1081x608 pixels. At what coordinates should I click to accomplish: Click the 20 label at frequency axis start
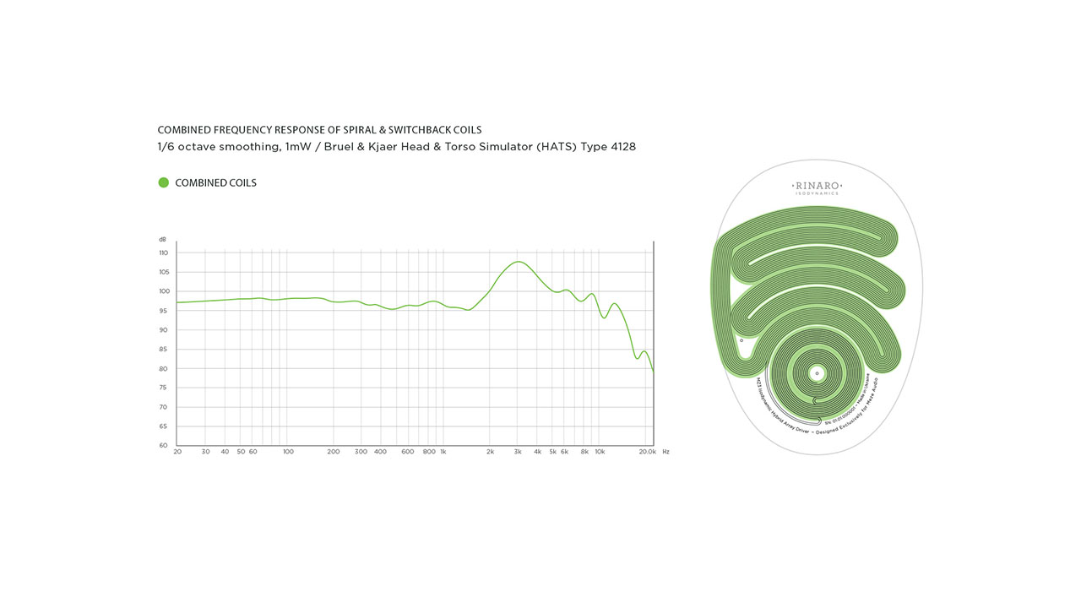[x=177, y=453]
